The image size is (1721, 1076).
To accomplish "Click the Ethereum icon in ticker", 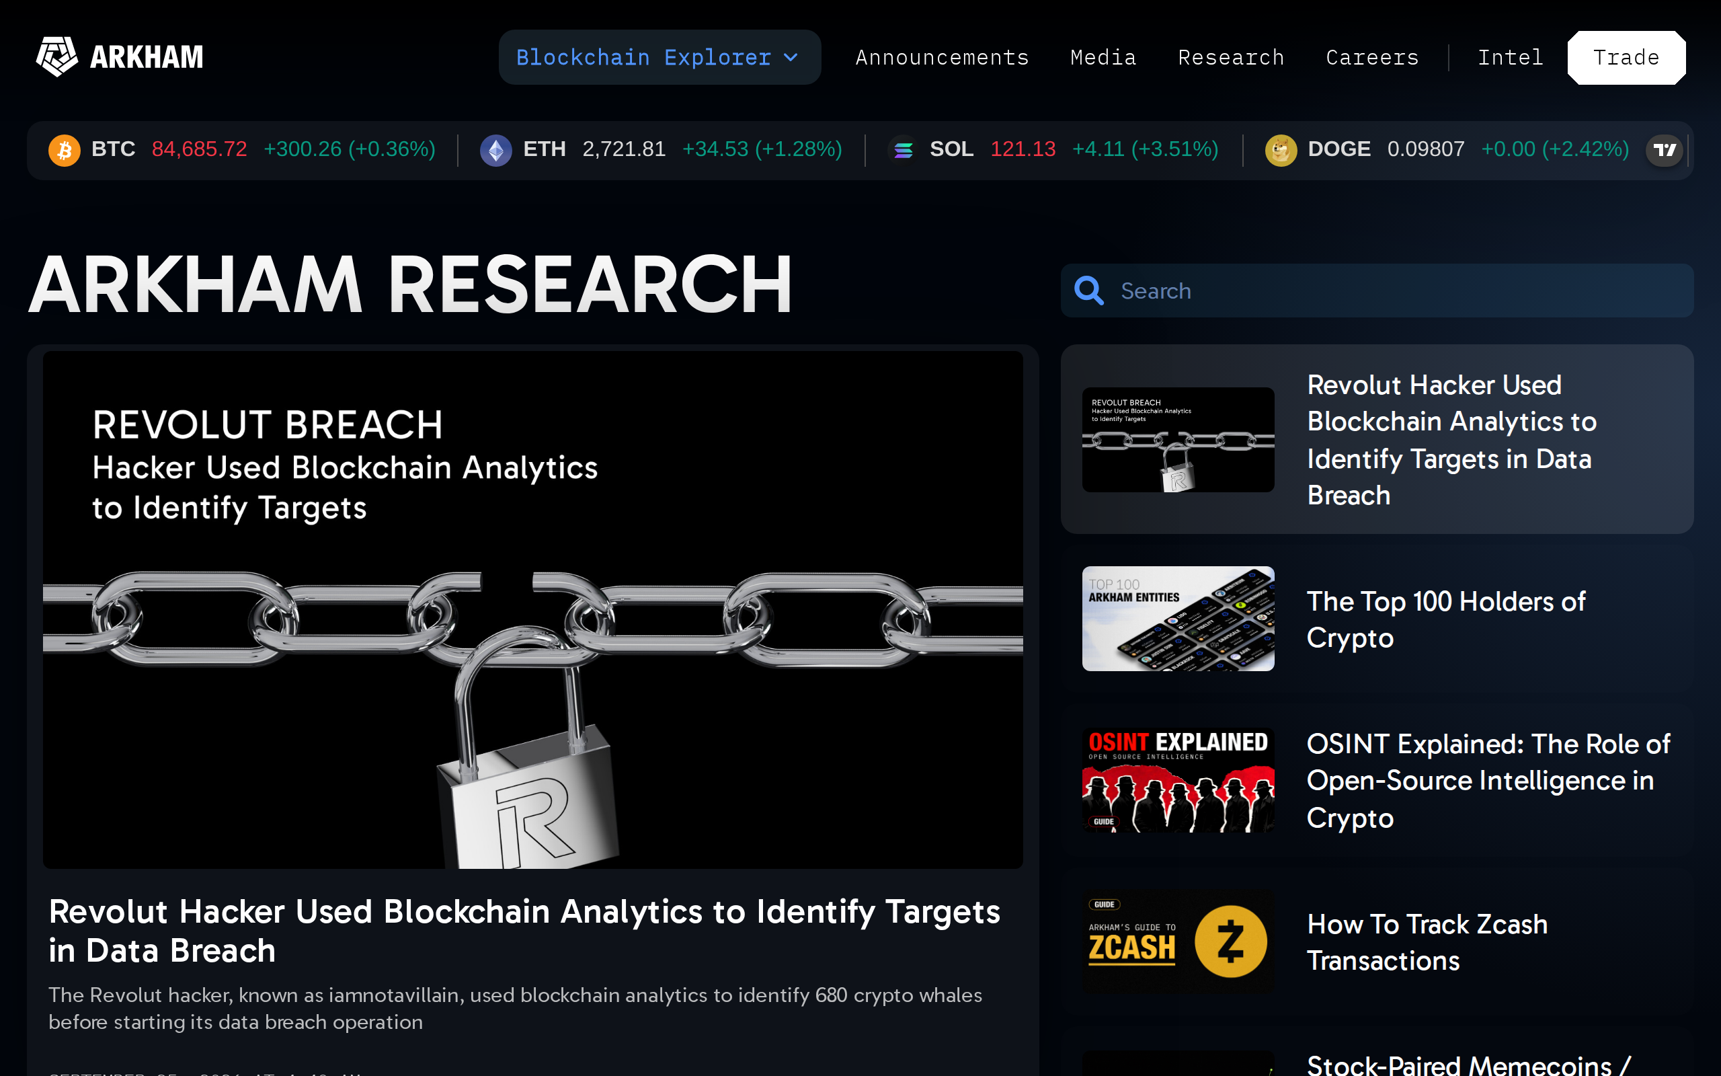I will coord(495,149).
